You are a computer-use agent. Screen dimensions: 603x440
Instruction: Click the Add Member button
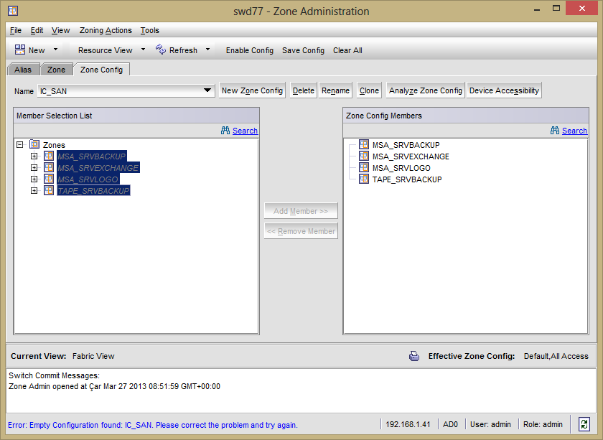(301, 211)
